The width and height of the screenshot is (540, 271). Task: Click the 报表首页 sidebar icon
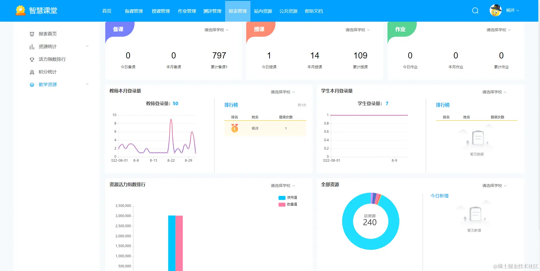32,34
